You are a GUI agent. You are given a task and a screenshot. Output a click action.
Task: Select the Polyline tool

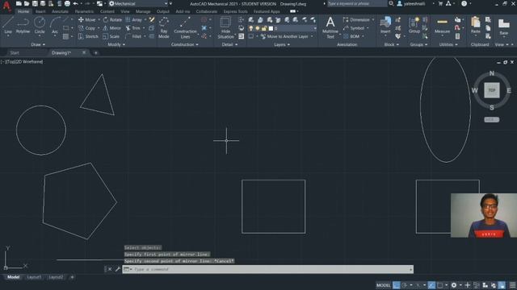coord(23,25)
